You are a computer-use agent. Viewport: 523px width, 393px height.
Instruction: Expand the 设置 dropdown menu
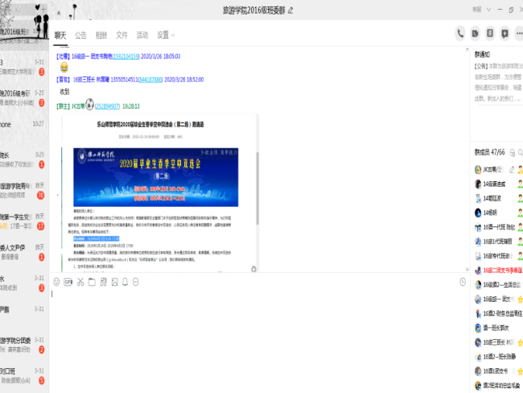tap(166, 35)
